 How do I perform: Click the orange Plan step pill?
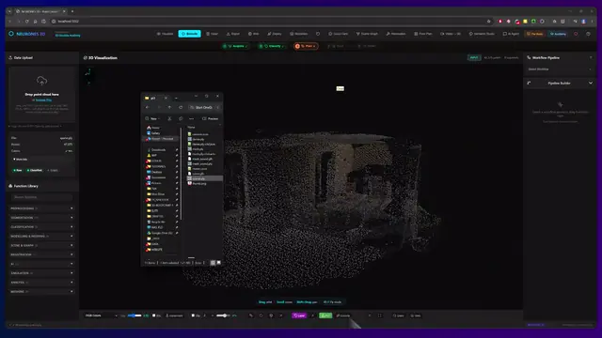(x=306, y=46)
